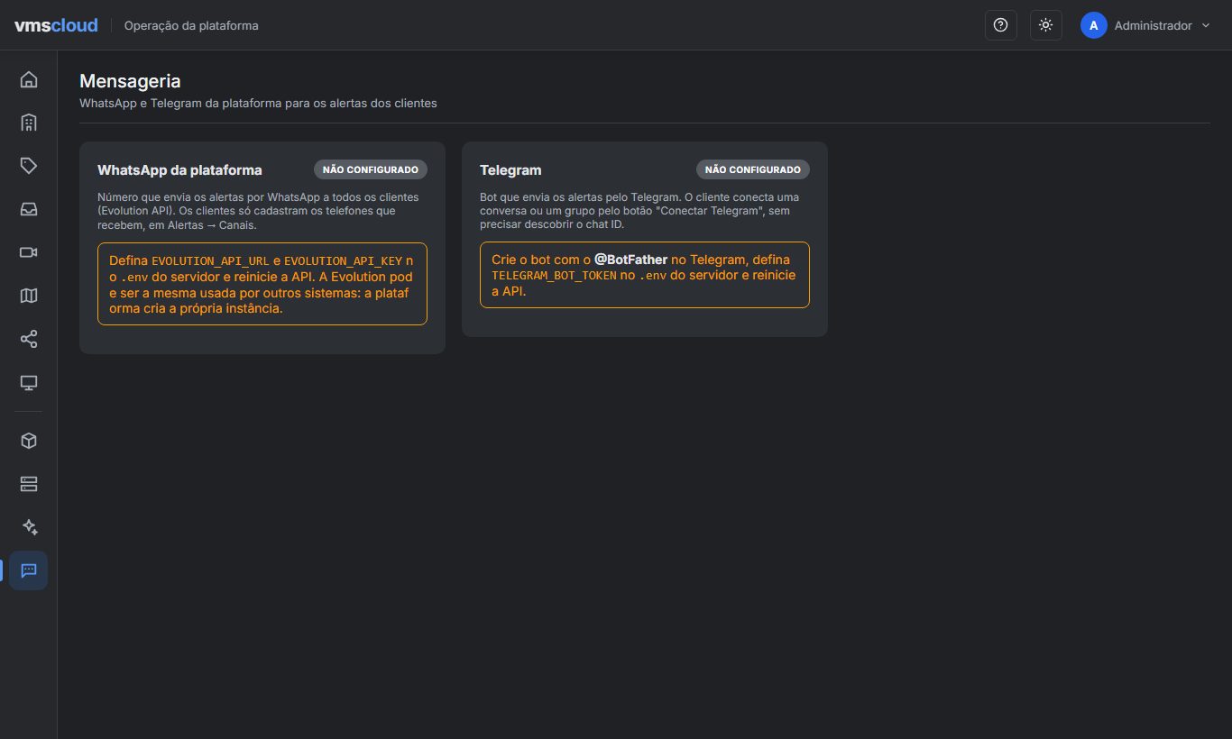
Task: Open the video camera icon in the sidebar
Action: 29,252
